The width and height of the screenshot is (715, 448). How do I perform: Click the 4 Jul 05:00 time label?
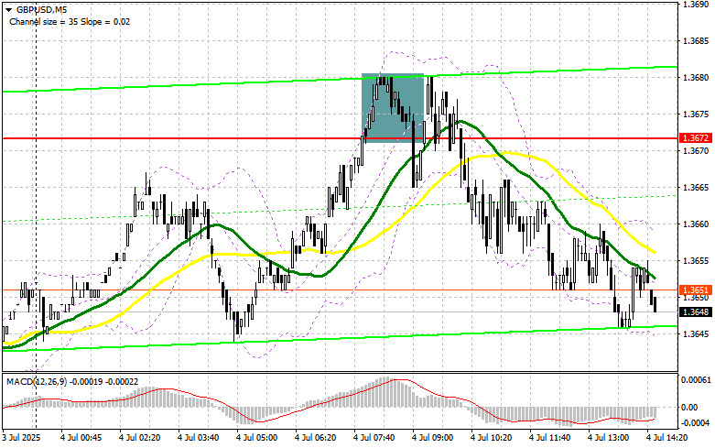pyautogui.click(x=256, y=438)
